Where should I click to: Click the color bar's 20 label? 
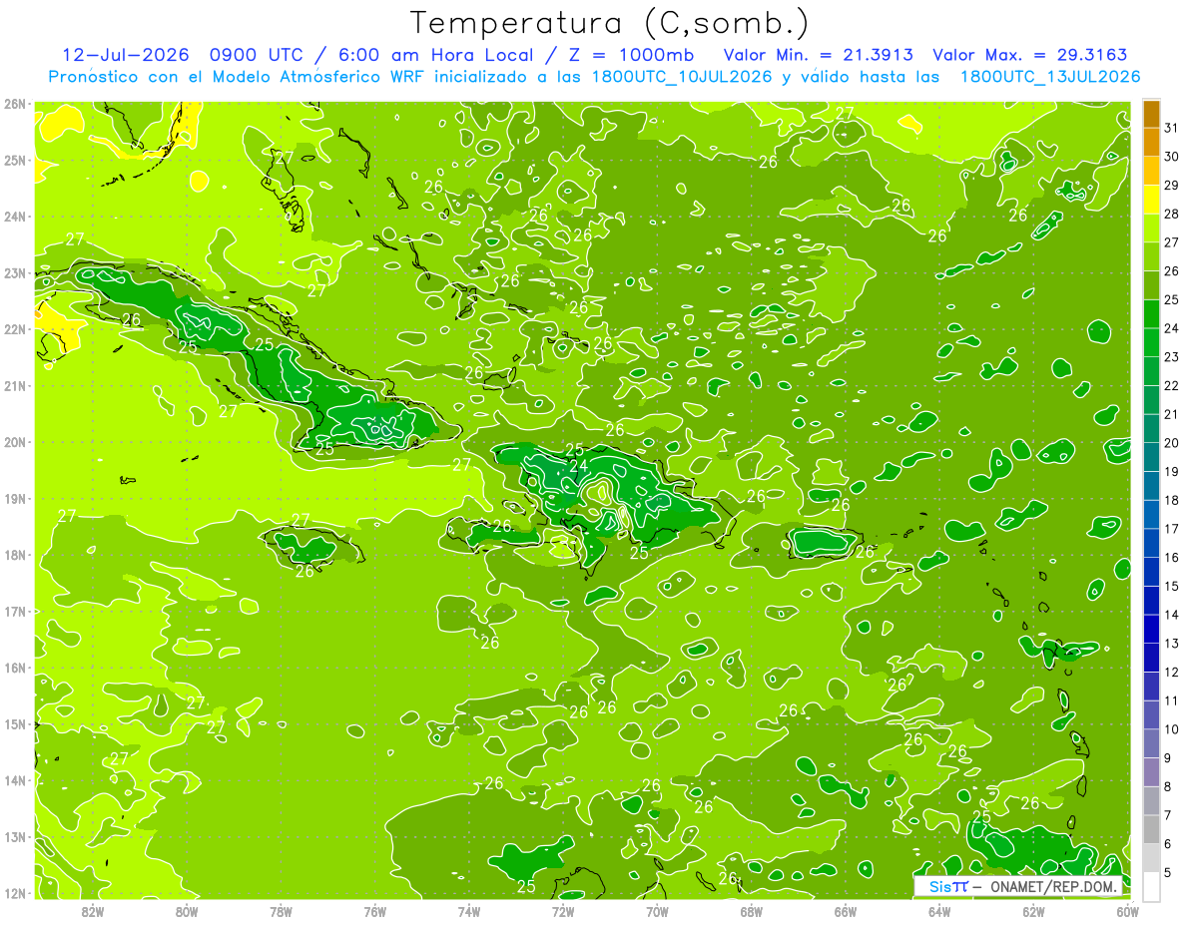point(1171,443)
